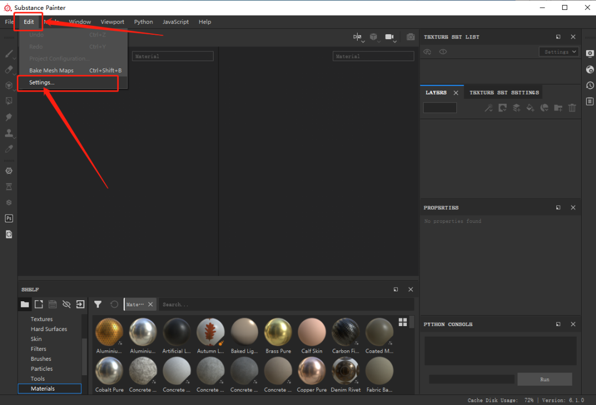Open Shader Settings in right dock
Screen dimensions: 596x405
pyautogui.click(x=589, y=70)
